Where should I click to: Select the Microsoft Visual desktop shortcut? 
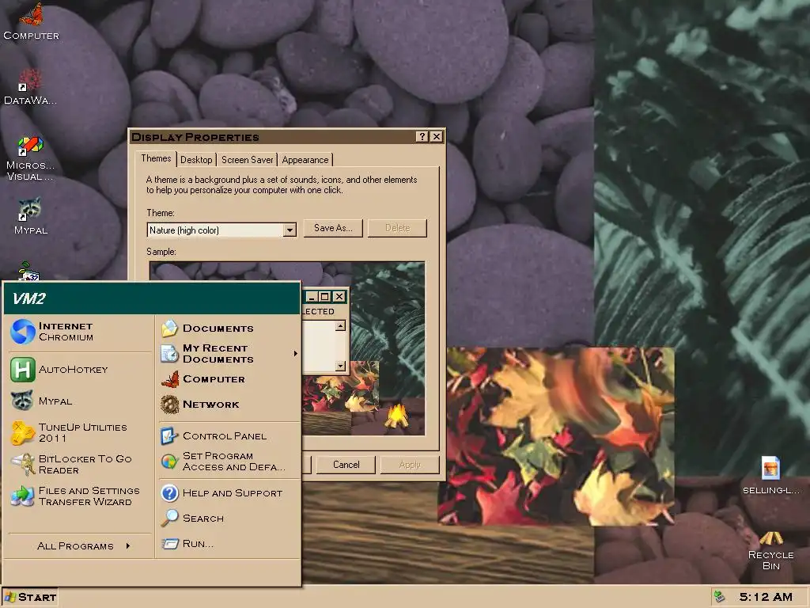[31, 158]
